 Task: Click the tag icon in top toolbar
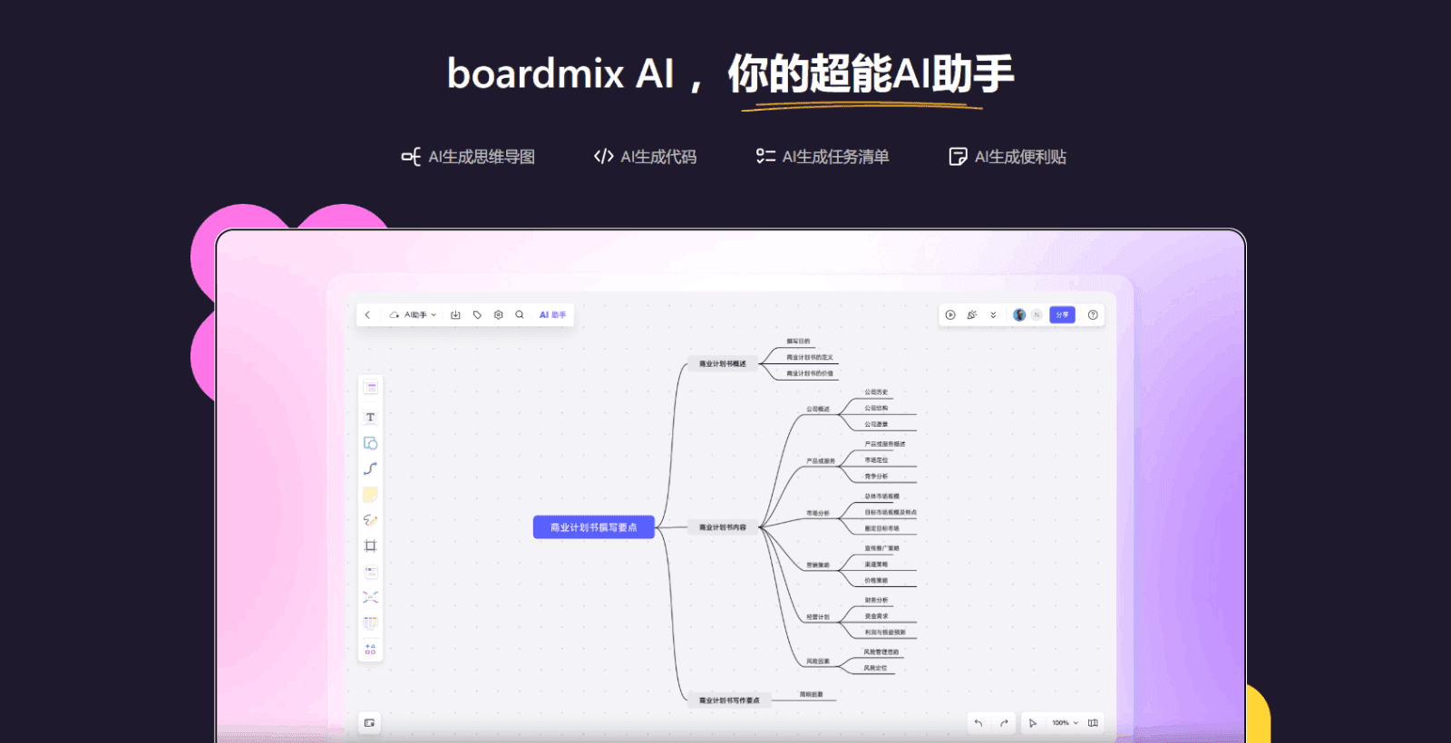click(477, 315)
